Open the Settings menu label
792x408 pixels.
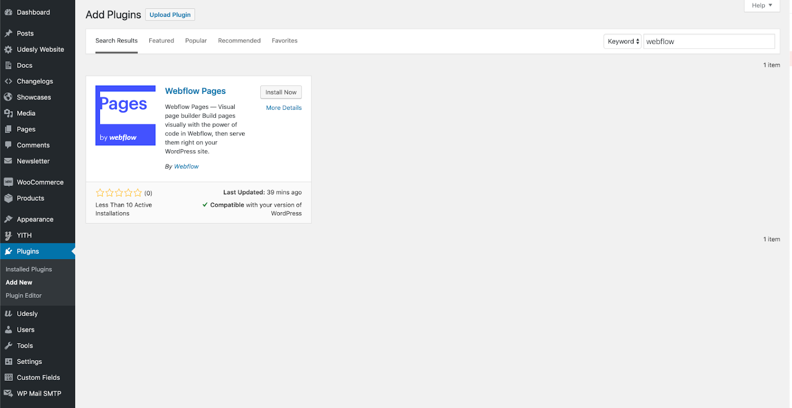(29, 362)
